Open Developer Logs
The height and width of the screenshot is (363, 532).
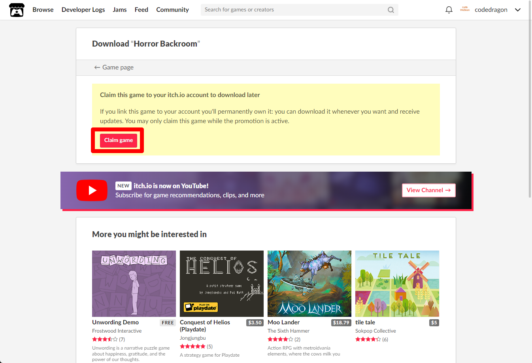[83, 10]
